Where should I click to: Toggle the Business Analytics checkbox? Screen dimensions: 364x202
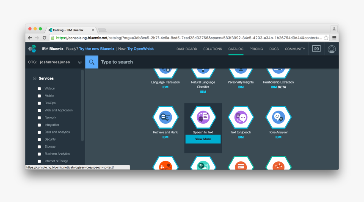(x=39, y=154)
